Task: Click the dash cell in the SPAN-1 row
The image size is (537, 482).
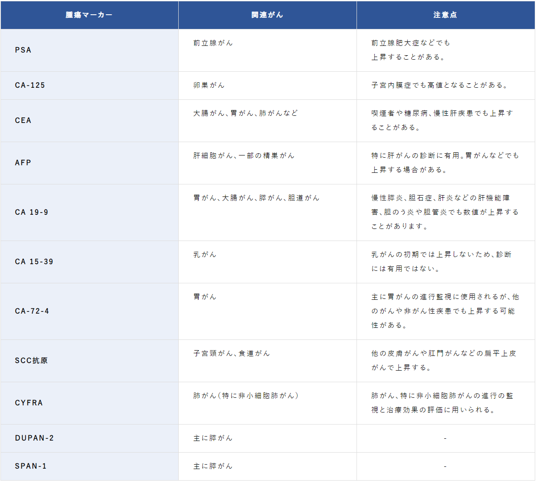Action: [x=446, y=466]
